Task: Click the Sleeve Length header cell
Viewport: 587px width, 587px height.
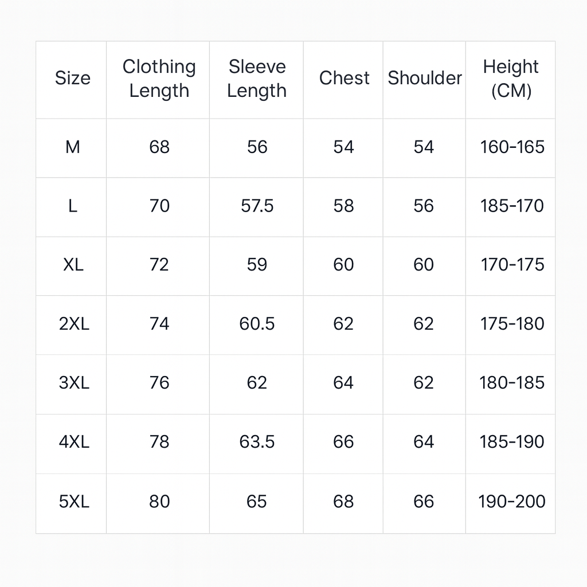Action: click(257, 79)
